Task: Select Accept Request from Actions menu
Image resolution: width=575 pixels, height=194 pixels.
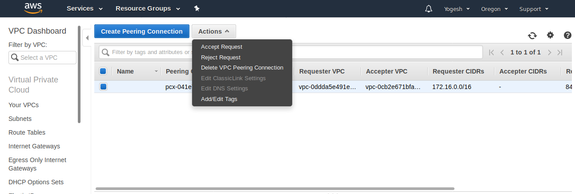Action: point(221,47)
